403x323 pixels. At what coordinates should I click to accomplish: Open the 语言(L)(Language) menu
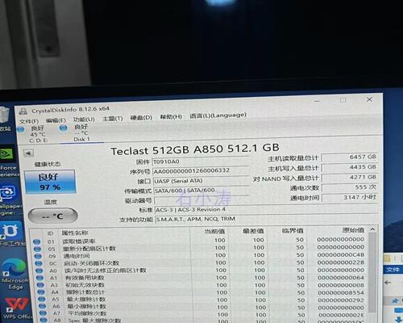(x=218, y=115)
